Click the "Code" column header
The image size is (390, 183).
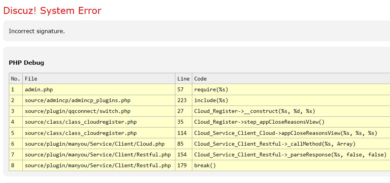click(200, 79)
